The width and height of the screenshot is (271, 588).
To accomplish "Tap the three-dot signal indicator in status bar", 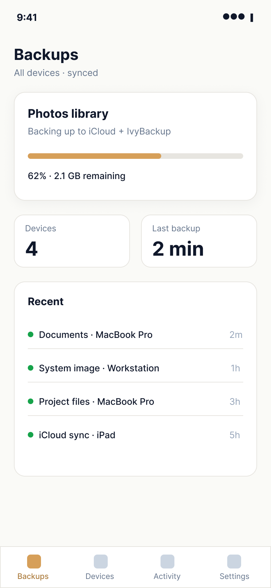I will tap(234, 16).
